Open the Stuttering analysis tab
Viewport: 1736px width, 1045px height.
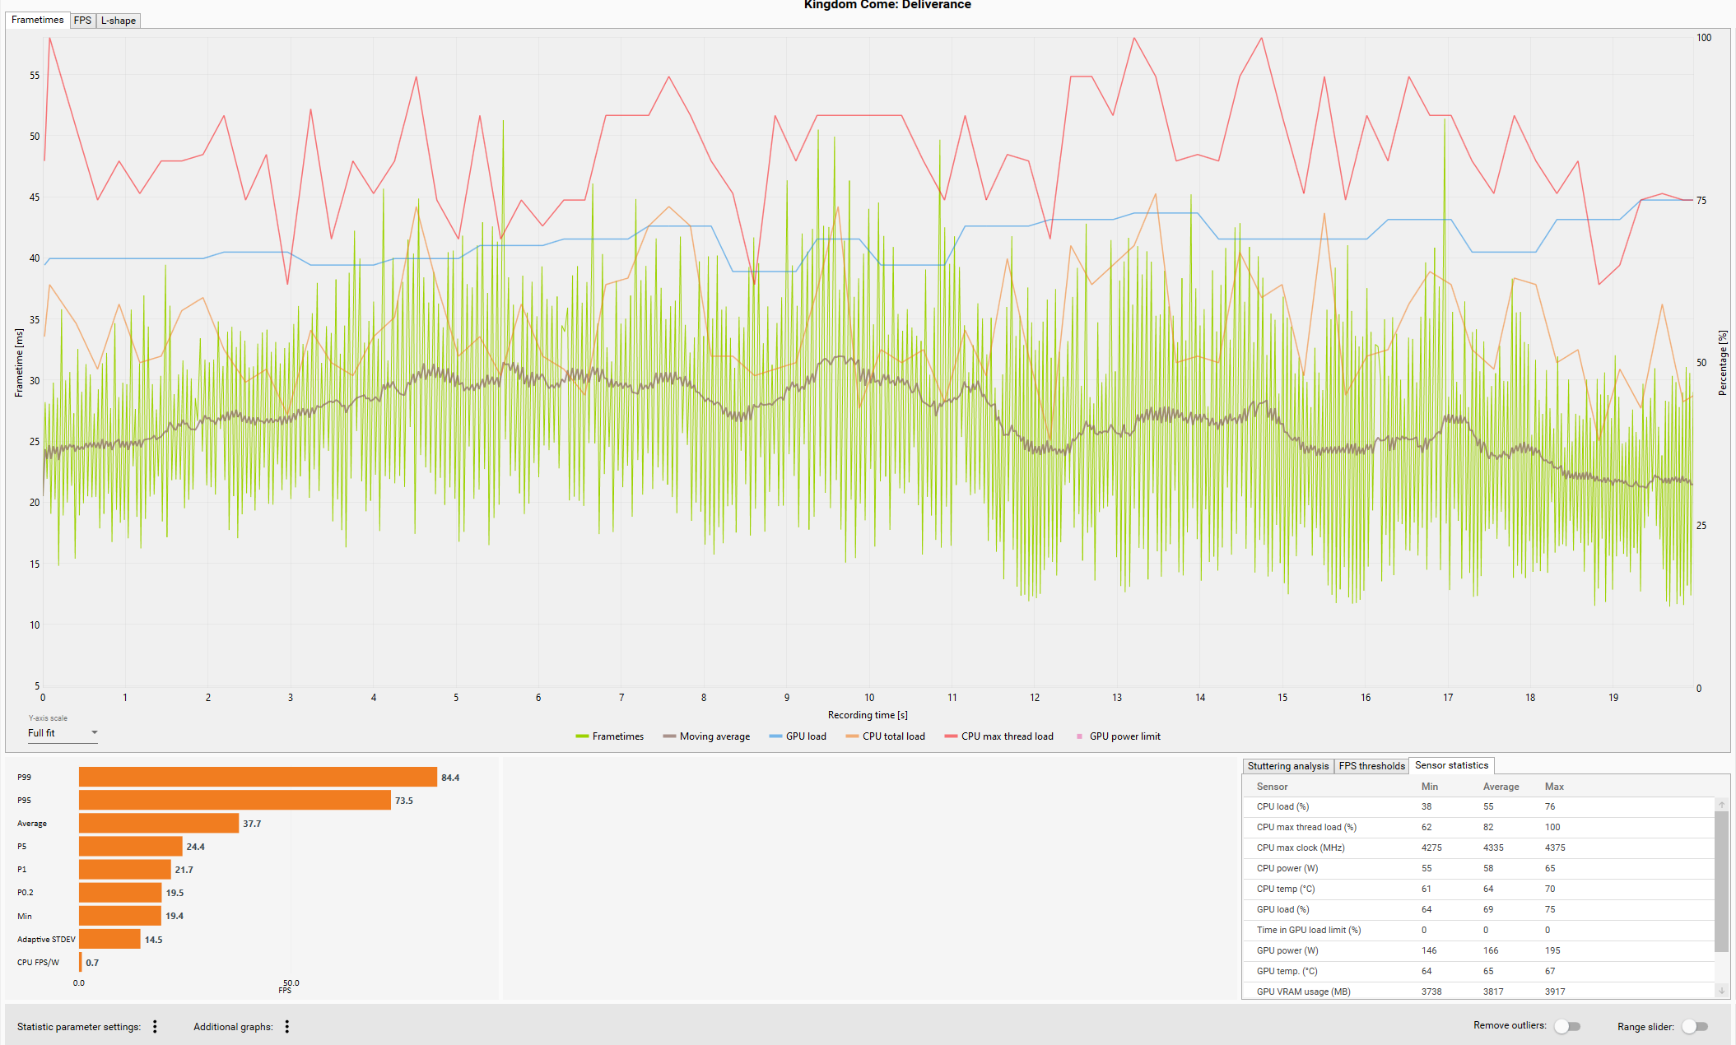click(1287, 766)
